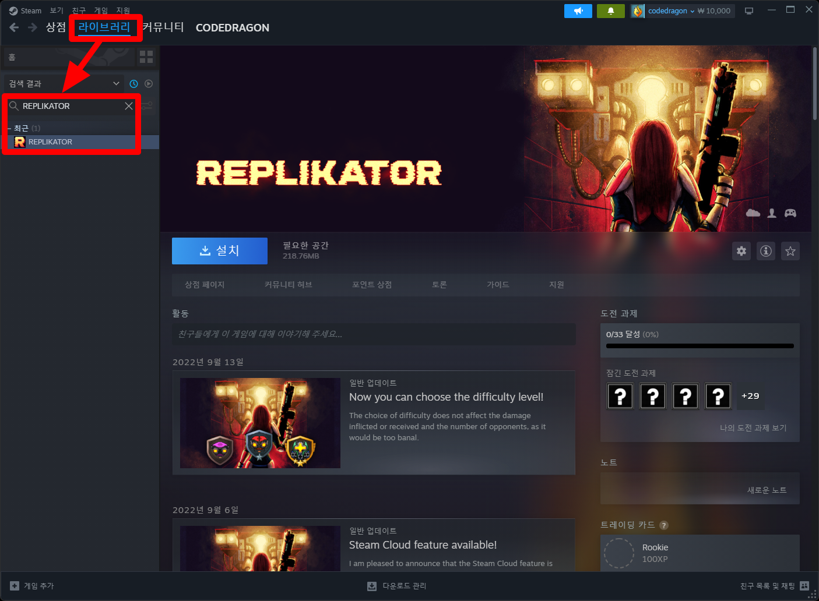Open difficulty level update thumbnail

[260, 423]
